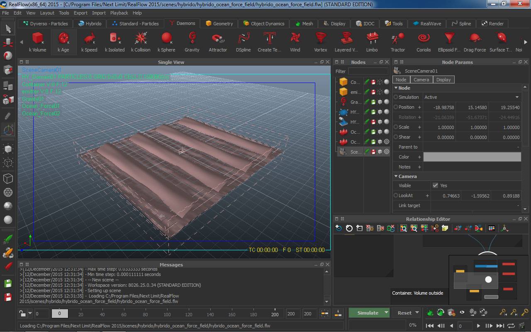531x332 pixels.
Task: Toggle the Shear parameter radio circle
Action: click(396, 137)
